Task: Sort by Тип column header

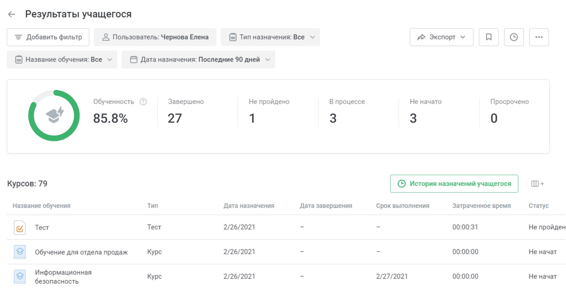Action: [153, 206]
